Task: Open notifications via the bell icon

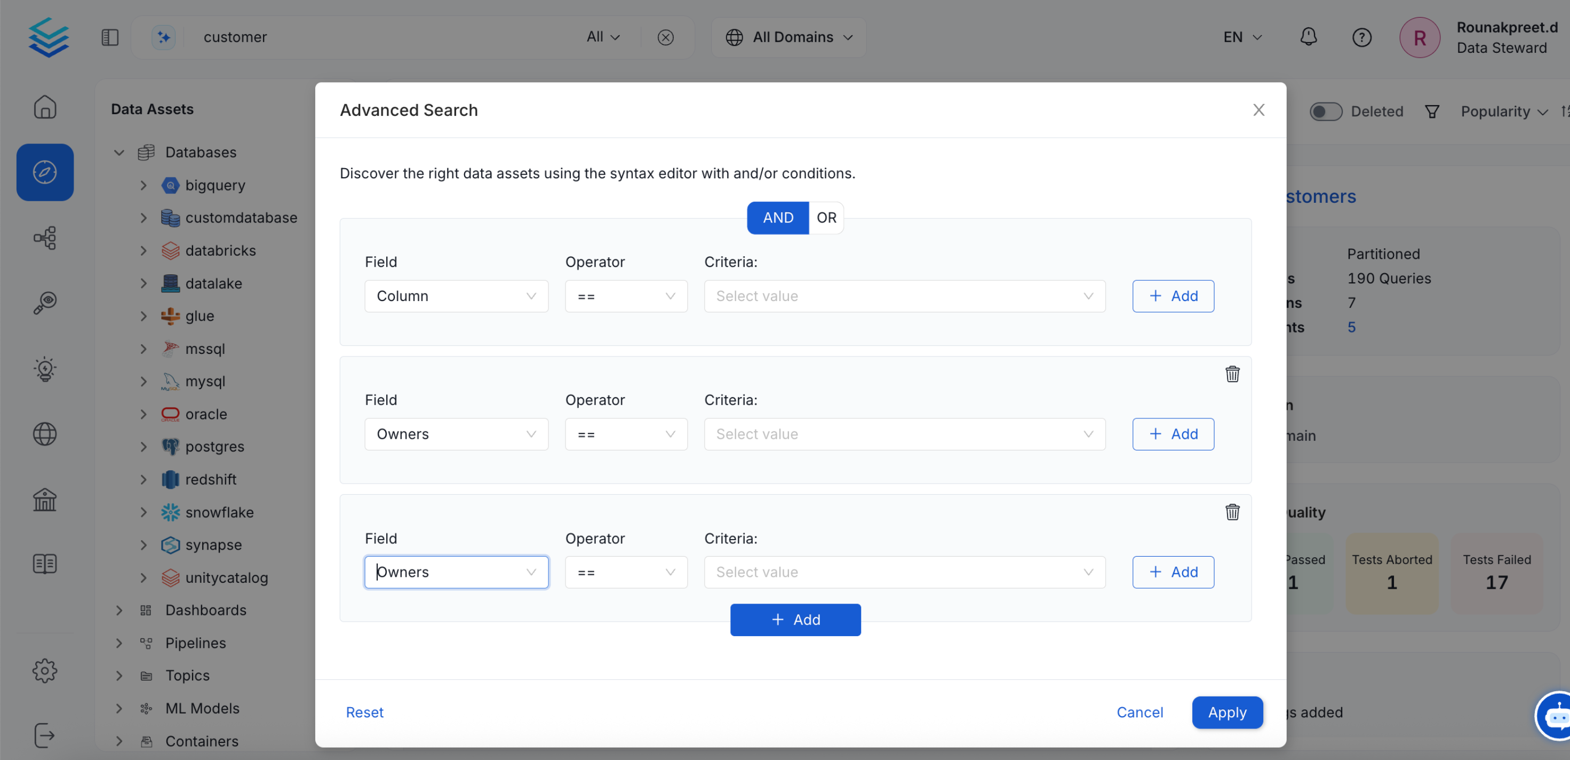Action: pyautogui.click(x=1309, y=37)
